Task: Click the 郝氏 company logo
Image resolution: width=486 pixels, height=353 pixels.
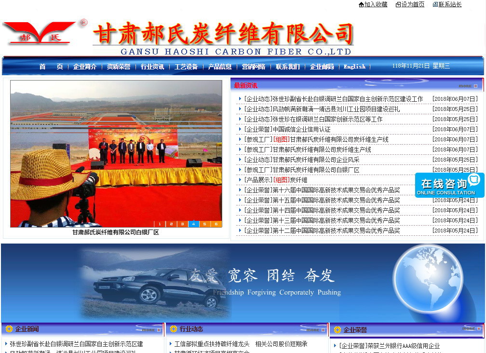Action: (x=40, y=32)
